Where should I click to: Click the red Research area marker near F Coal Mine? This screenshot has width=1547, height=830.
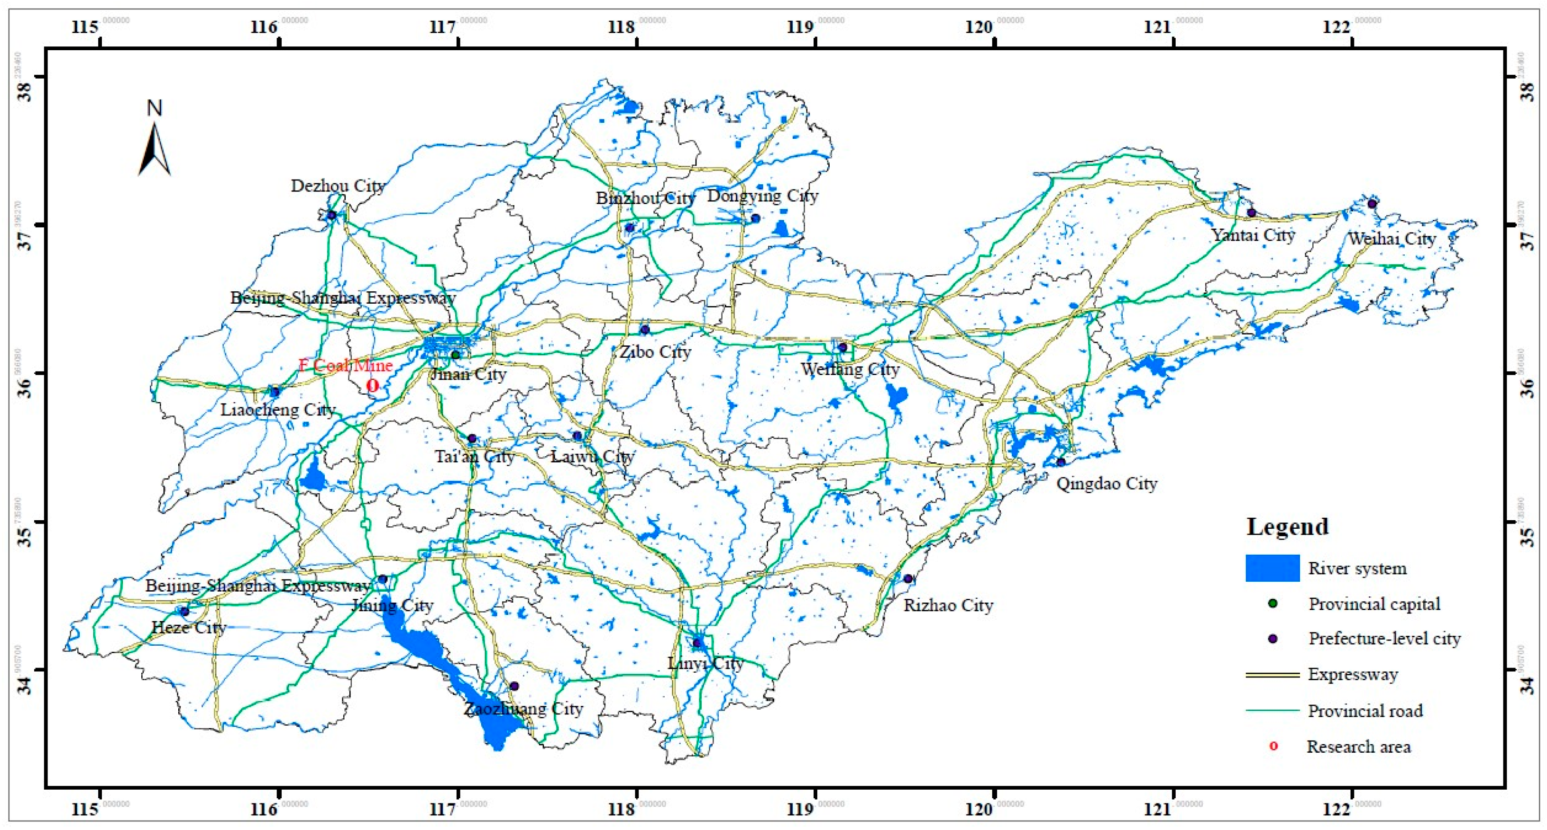tap(372, 385)
